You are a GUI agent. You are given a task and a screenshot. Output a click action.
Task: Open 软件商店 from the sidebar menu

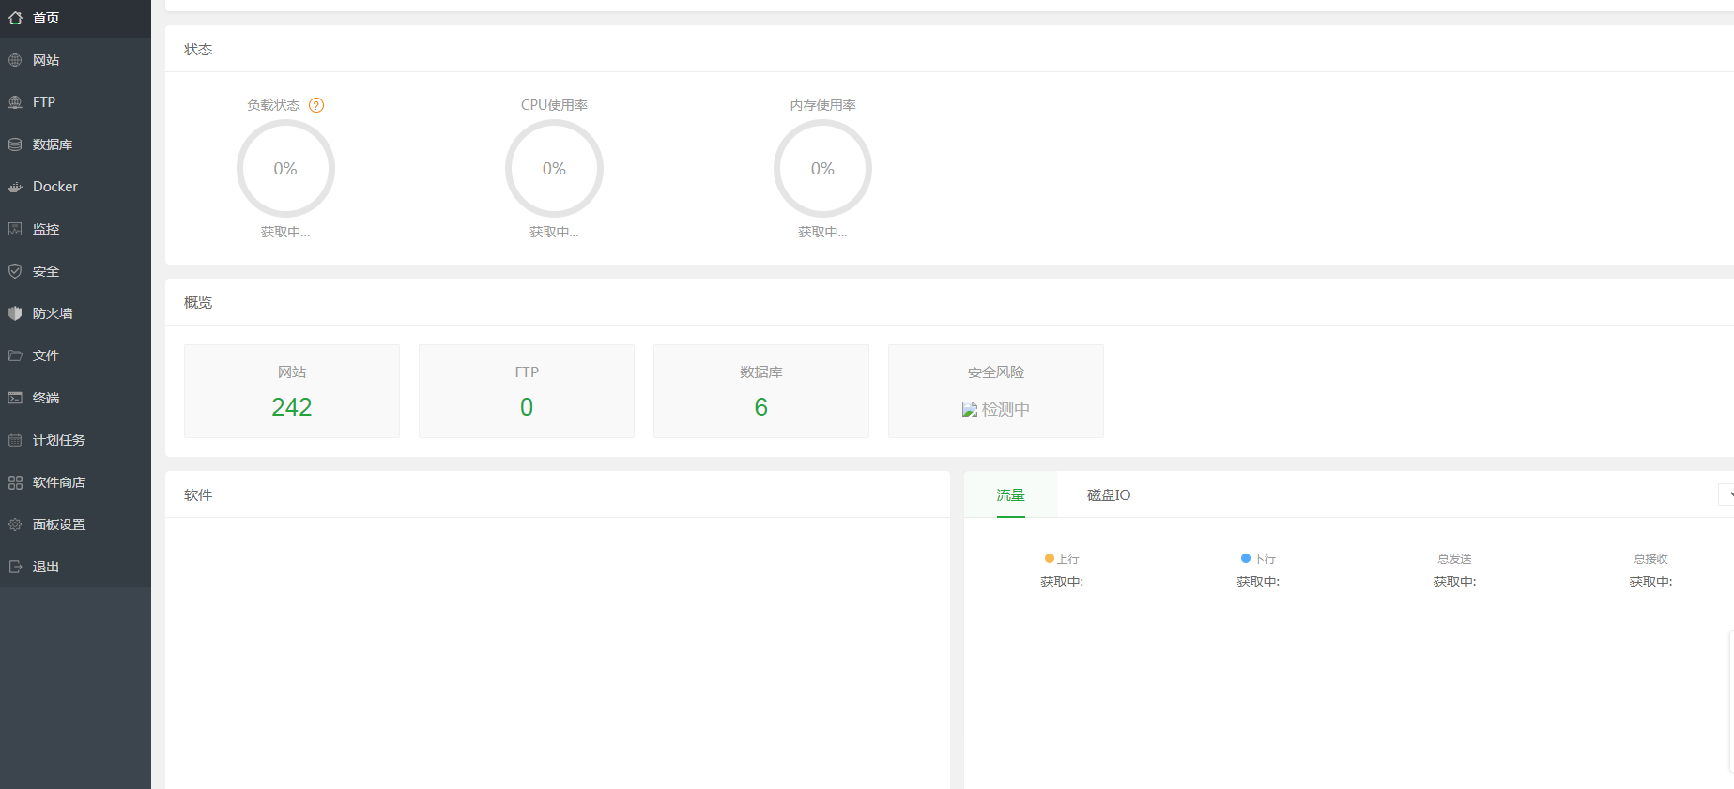58,482
